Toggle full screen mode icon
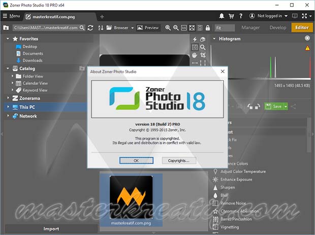The width and height of the screenshot is (315, 235). tap(304, 16)
